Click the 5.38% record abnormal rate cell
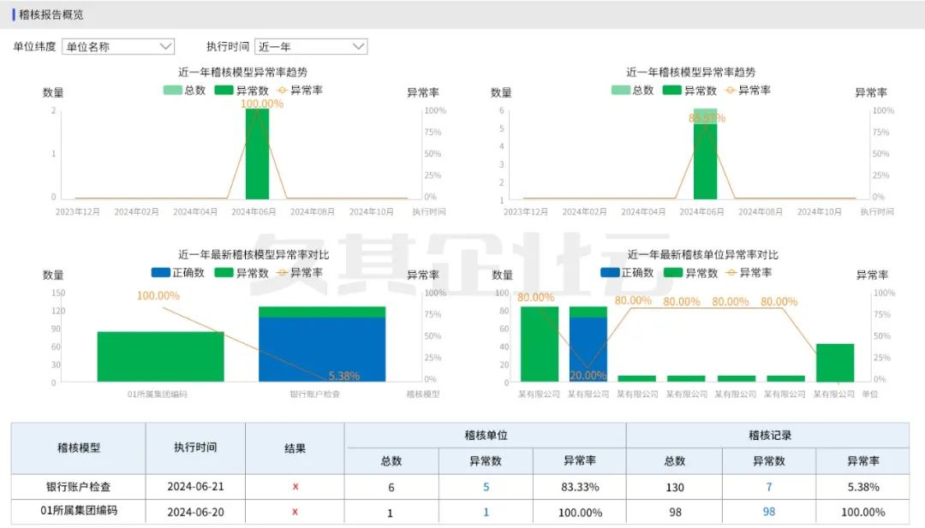This screenshot has height=528, width=925. coord(863,487)
